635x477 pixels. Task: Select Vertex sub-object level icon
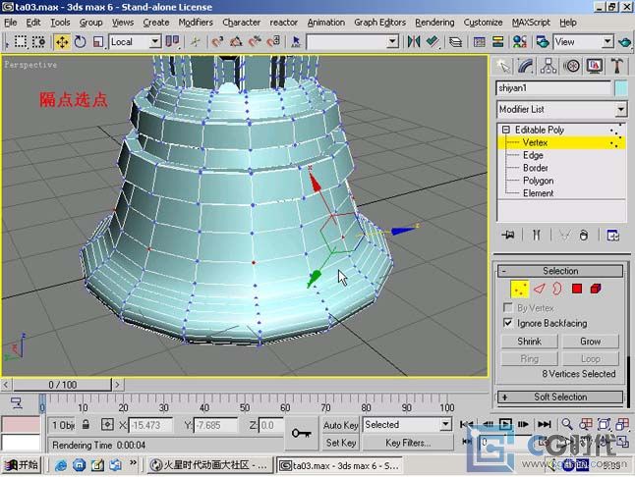pyautogui.click(x=520, y=289)
